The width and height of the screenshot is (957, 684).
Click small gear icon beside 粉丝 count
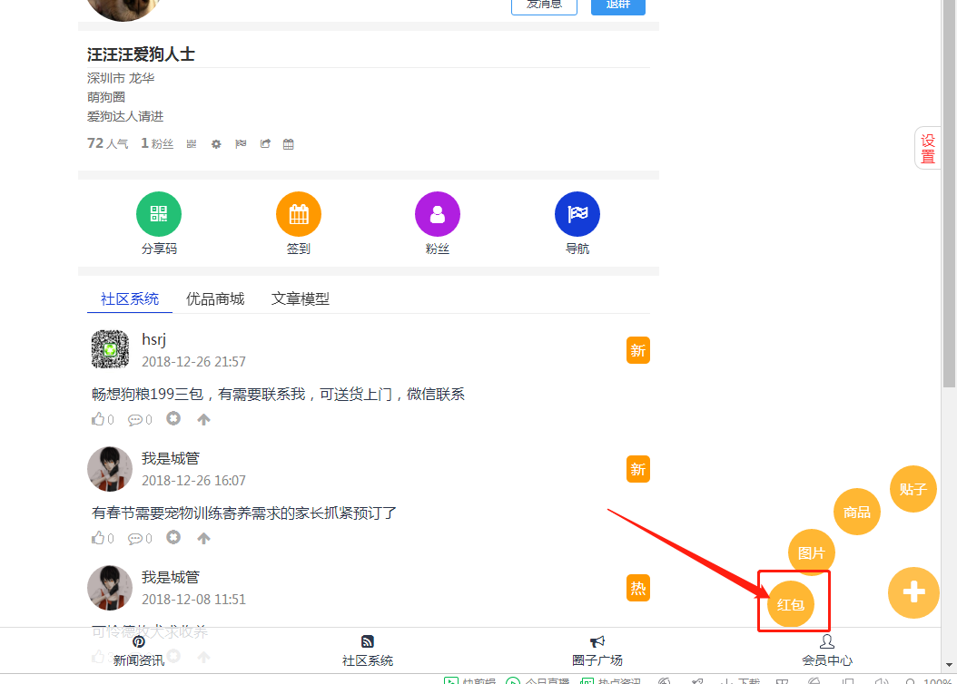coord(216,144)
